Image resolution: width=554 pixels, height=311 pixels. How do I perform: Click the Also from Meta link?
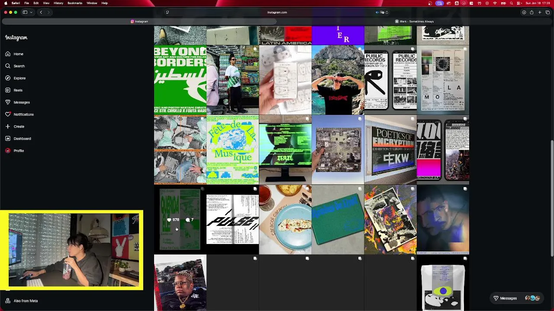click(26, 301)
